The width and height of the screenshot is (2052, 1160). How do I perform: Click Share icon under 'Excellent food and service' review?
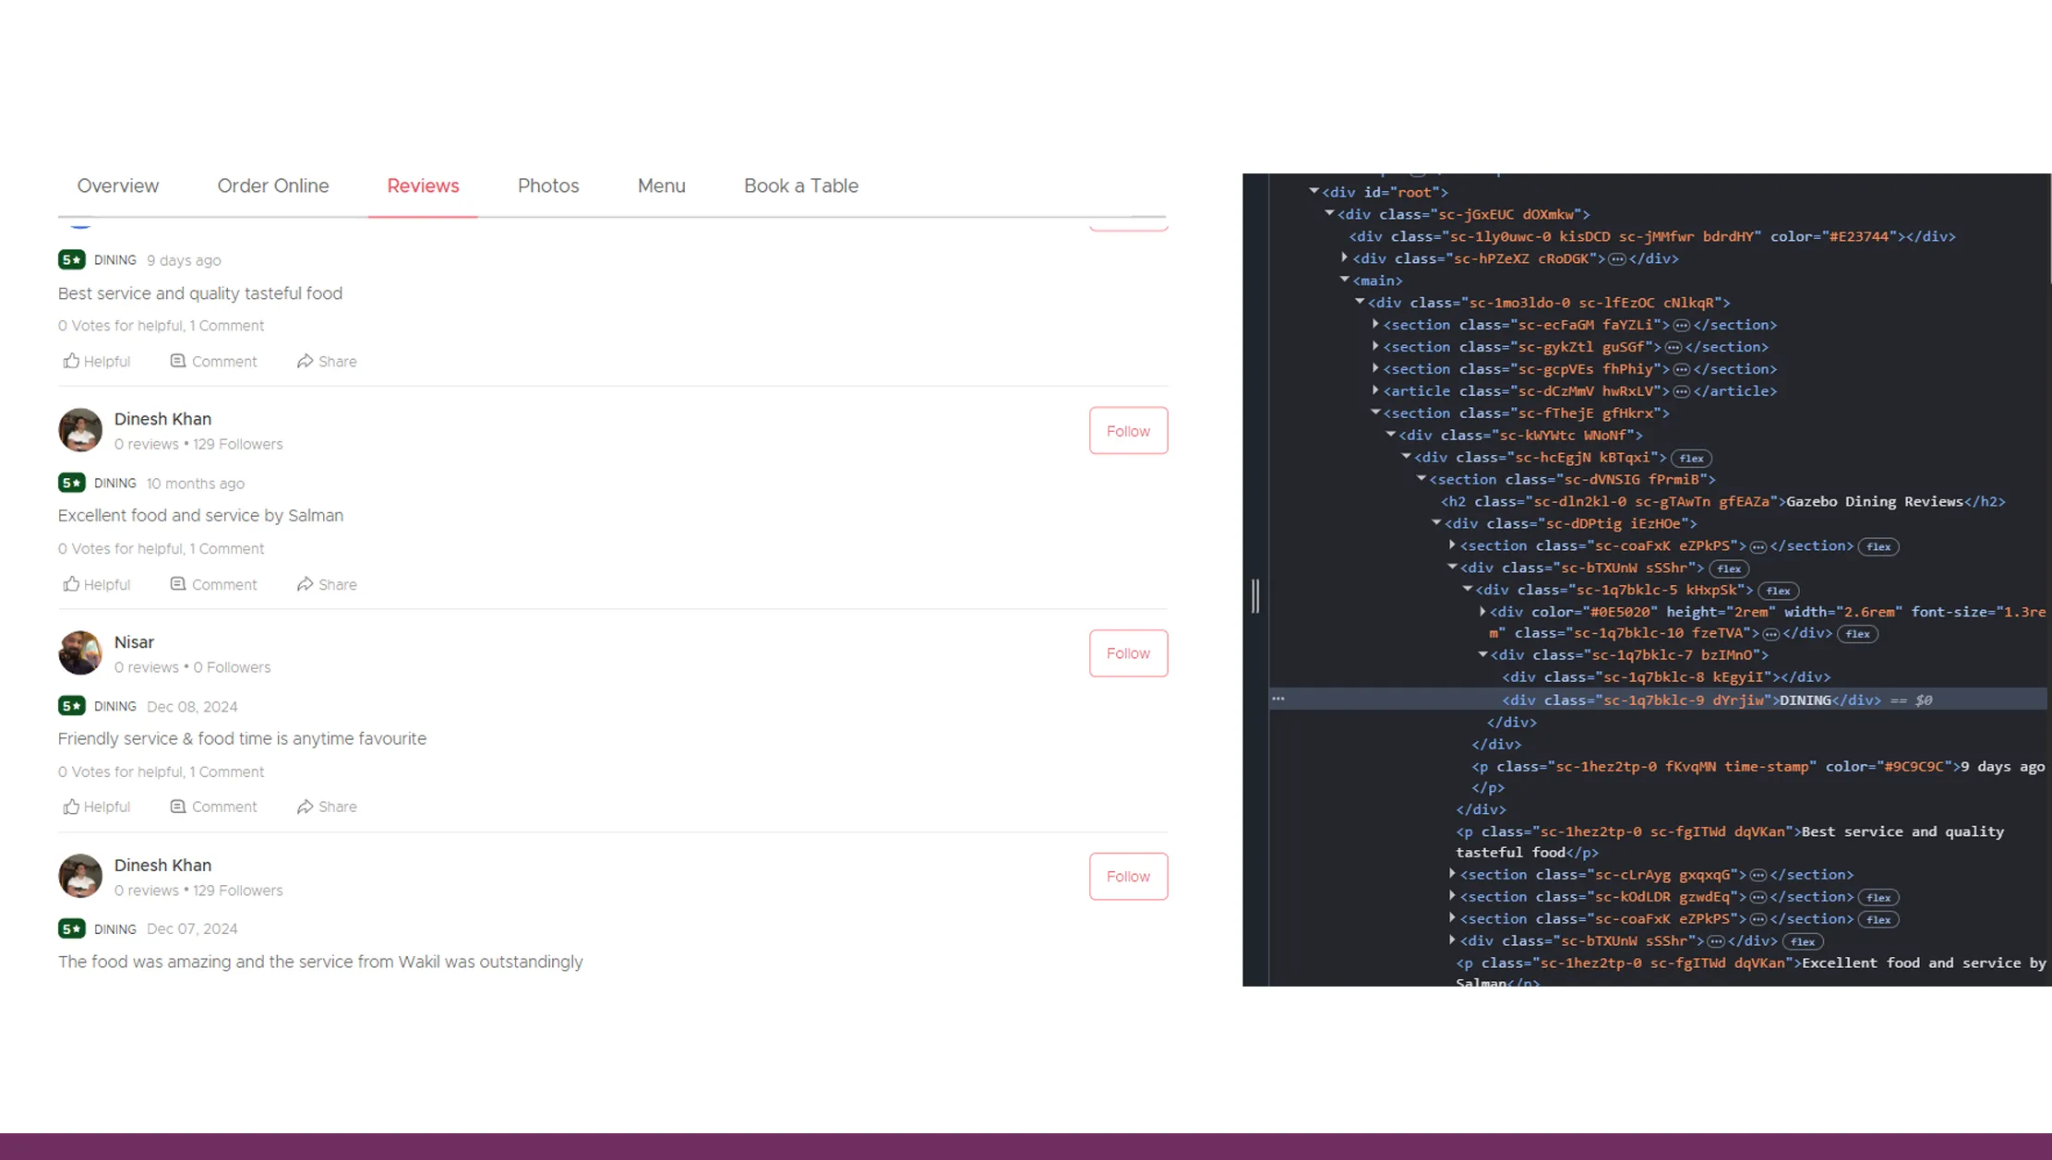pyautogui.click(x=305, y=584)
